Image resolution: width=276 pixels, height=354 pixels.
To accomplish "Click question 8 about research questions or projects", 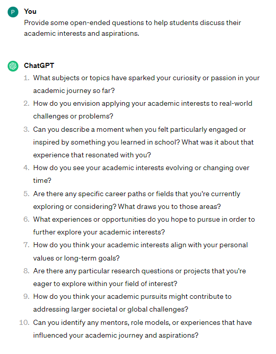I will [x=140, y=277].
